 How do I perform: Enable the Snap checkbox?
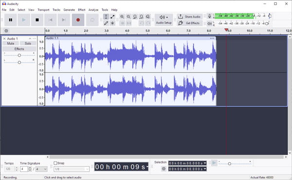(x=55, y=163)
